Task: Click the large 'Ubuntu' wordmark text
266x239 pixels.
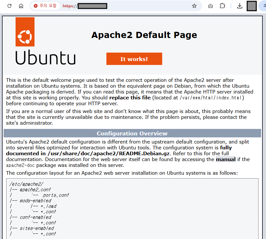Action: (x=45, y=57)
